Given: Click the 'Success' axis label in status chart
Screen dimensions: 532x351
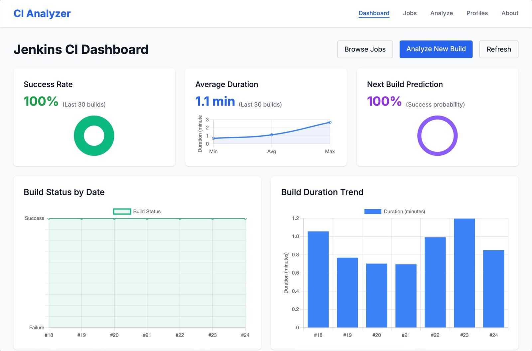Looking at the screenshot, I should pos(35,218).
